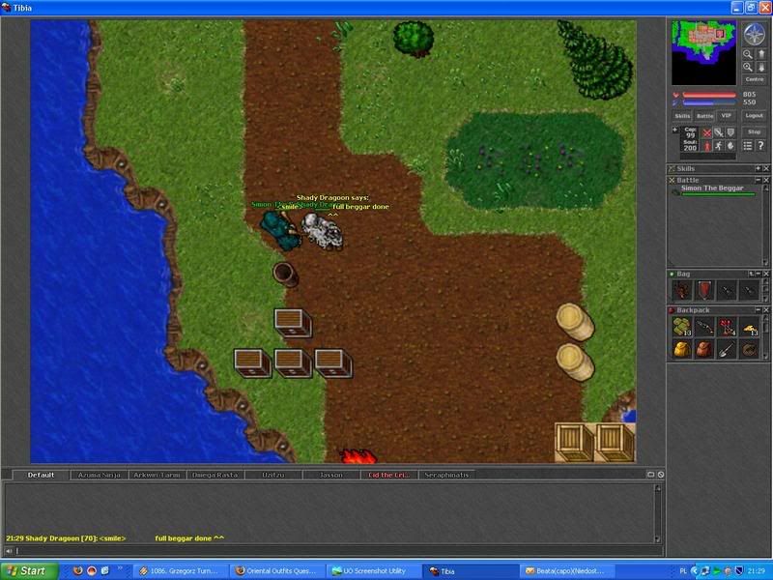This screenshot has height=580, width=773.
Task: Select offensive fighting mode
Action: [x=707, y=132]
